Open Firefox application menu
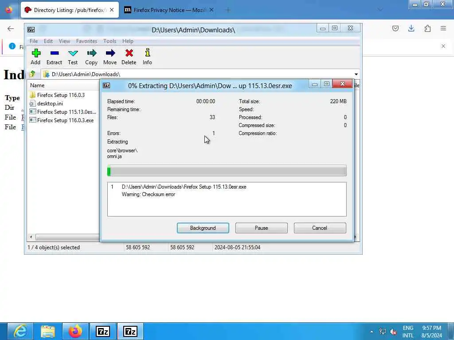Viewport: 454px width, 340px height. [x=443, y=28]
